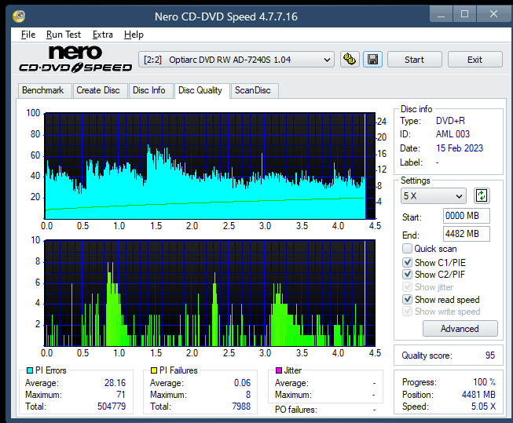This screenshot has height=423, width=513.
Task: Click the Quality score value 95
Action: [490, 356]
